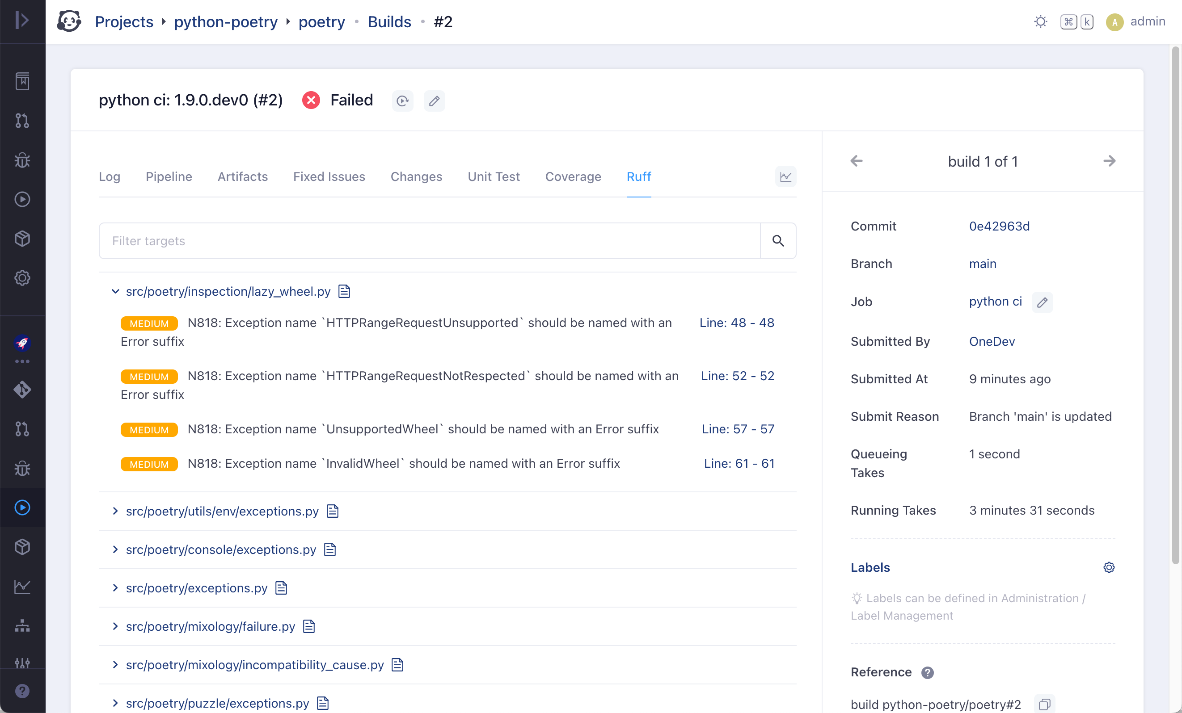The width and height of the screenshot is (1182, 713).
Task: Click the edit icon next to python ci job
Action: click(1042, 302)
